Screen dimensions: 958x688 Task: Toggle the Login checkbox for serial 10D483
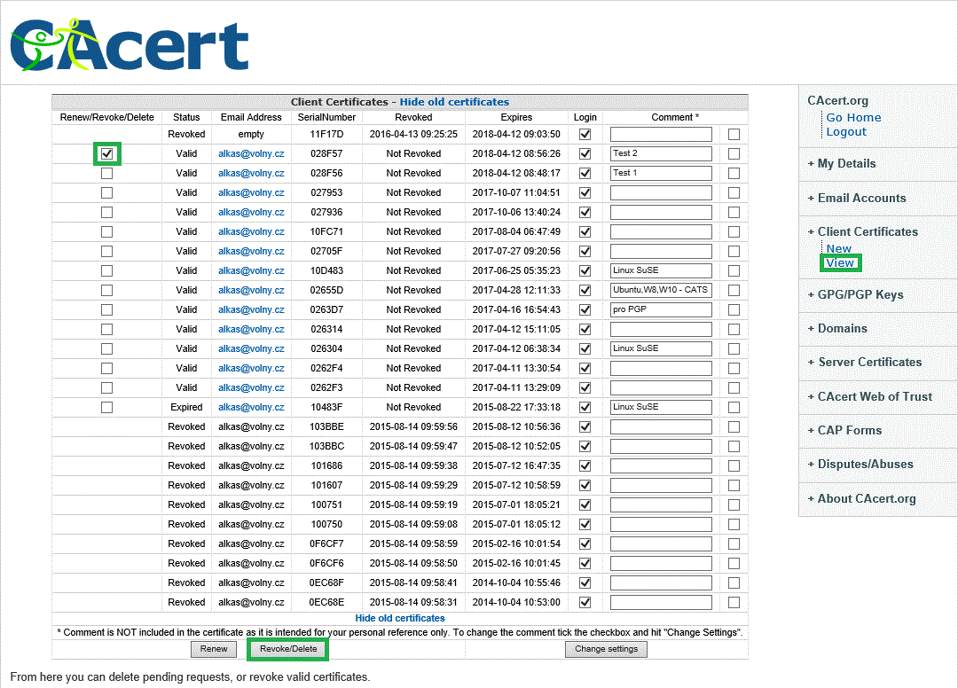(585, 270)
